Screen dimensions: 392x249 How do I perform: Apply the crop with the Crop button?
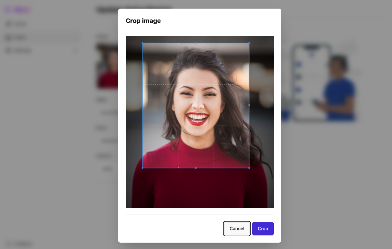(x=263, y=229)
